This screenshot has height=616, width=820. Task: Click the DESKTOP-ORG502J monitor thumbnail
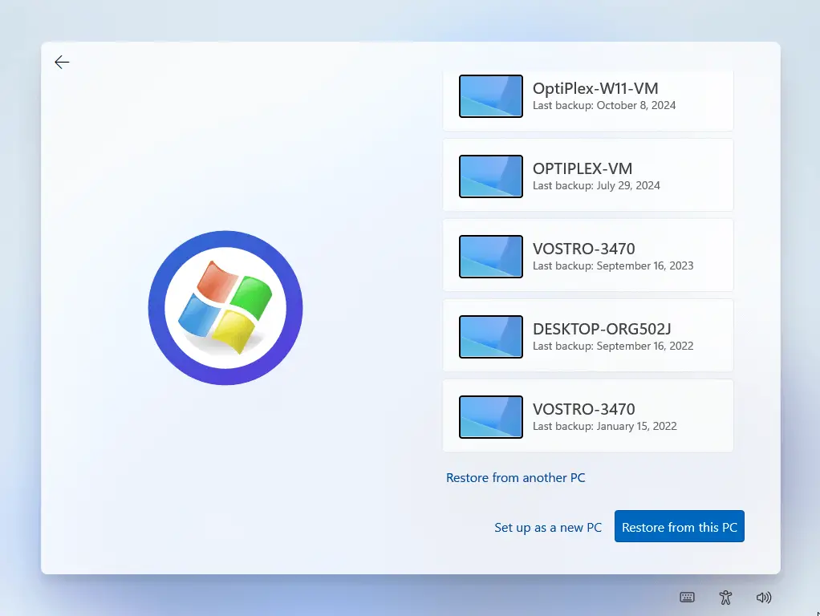click(490, 337)
